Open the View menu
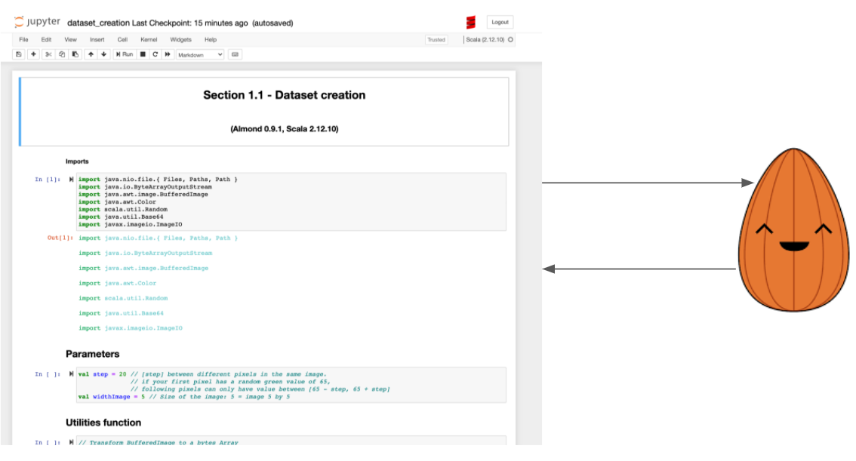Viewport: 856px width, 461px height. pyautogui.click(x=70, y=40)
